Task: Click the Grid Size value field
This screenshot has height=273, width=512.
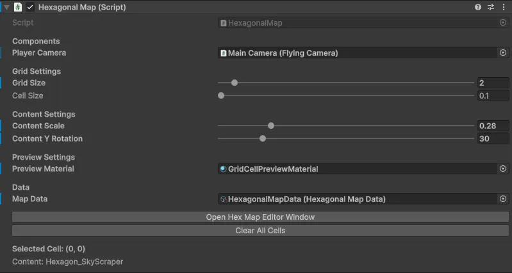Action: [x=493, y=83]
